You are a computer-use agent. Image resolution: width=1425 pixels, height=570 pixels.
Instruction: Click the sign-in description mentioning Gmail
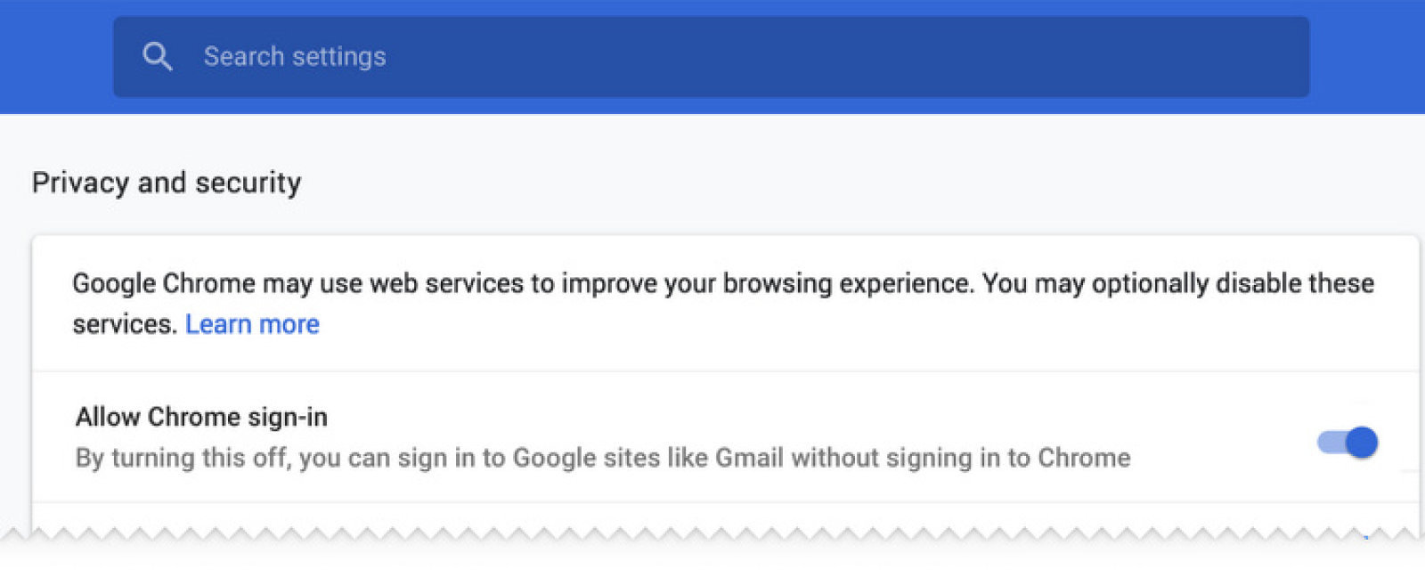point(602,458)
